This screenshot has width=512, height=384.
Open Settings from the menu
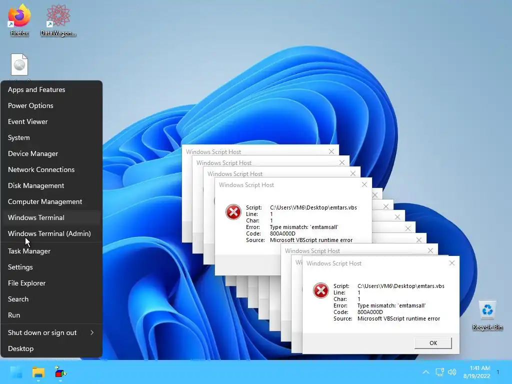click(51, 267)
